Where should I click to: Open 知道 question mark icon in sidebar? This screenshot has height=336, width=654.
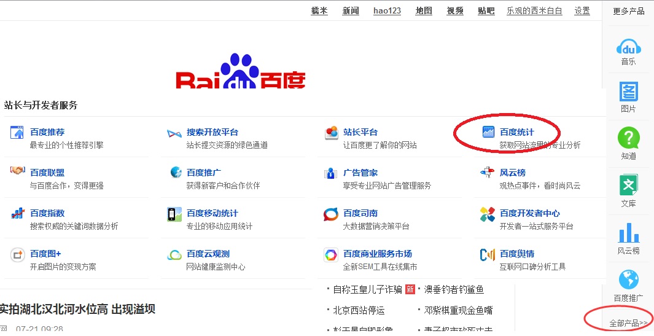[629, 138]
